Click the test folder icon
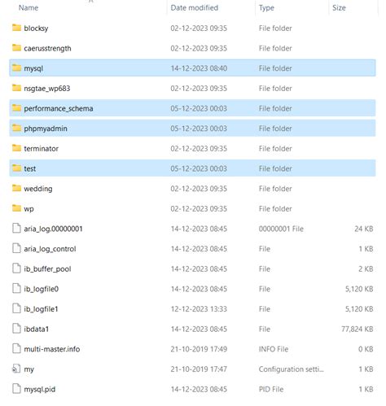The height and width of the screenshot is (406, 386). [x=16, y=168]
